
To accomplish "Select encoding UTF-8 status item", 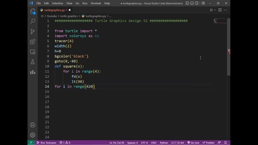I will 144,143.
